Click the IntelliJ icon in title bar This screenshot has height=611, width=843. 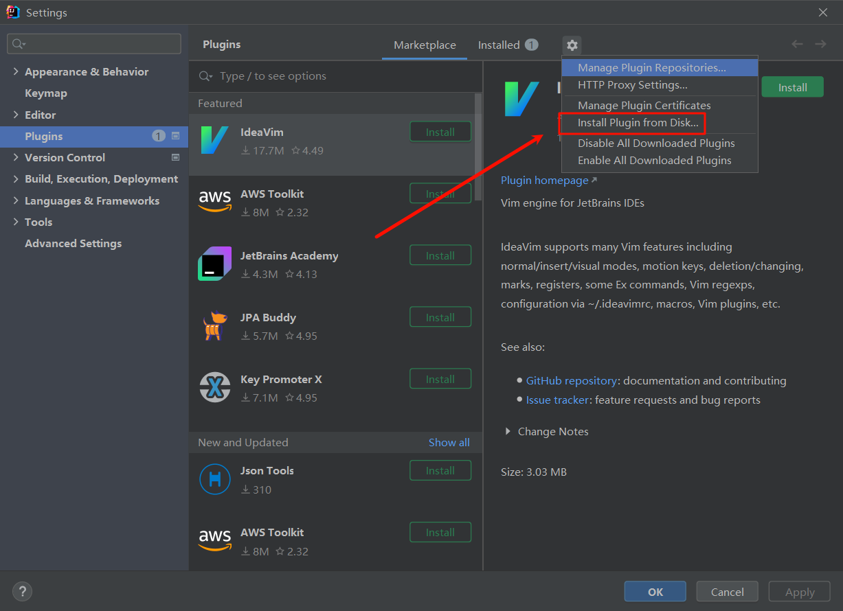click(13, 12)
